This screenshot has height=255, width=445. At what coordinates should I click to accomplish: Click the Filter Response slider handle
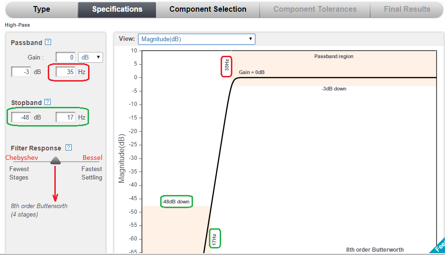tap(55, 160)
